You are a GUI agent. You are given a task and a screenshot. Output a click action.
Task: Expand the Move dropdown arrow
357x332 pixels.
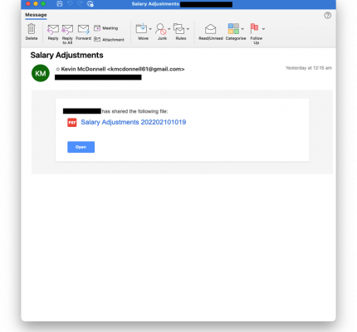[150, 29]
